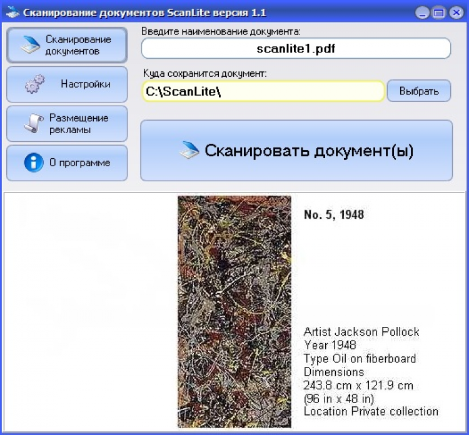Select the Pollock painting preview image
The width and height of the screenshot is (469, 435).
click(234, 311)
